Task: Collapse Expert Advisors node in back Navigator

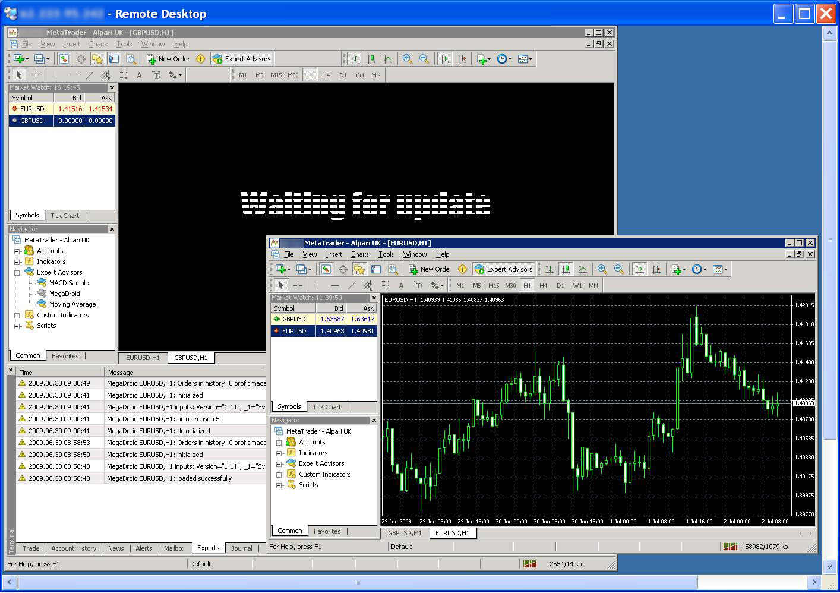Action: (x=17, y=273)
